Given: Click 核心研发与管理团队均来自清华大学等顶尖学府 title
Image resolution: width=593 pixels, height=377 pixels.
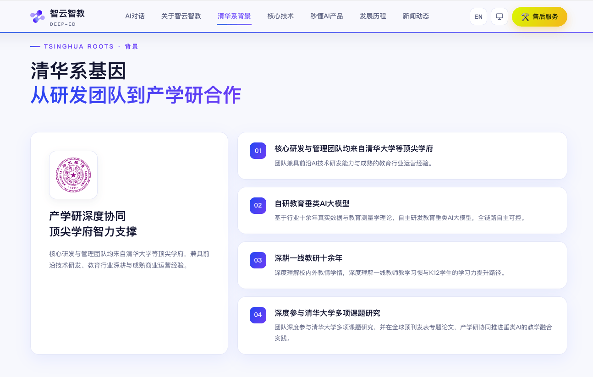Looking at the screenshot, I should (x=354, y=149).
